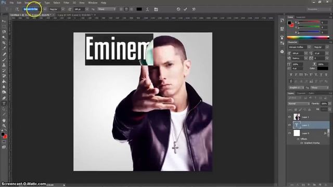Open the History panel icon
Image resolution: width=333 pixels, height=187 pixels.
(x=282, y=20)
